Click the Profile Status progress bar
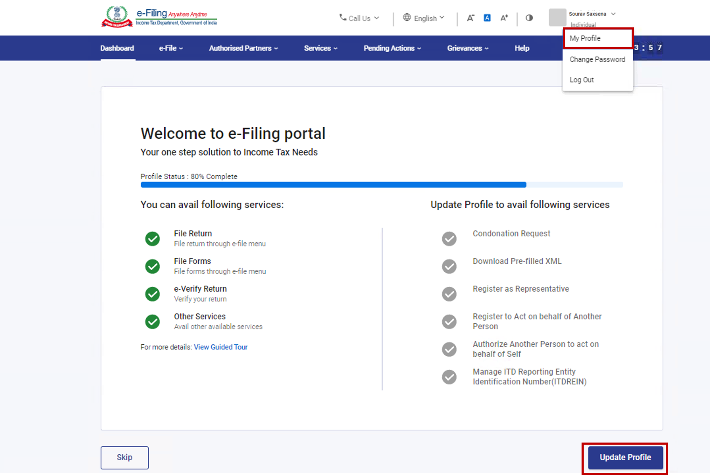The height and width of the screenshot is (475, 710). (382, 185)
